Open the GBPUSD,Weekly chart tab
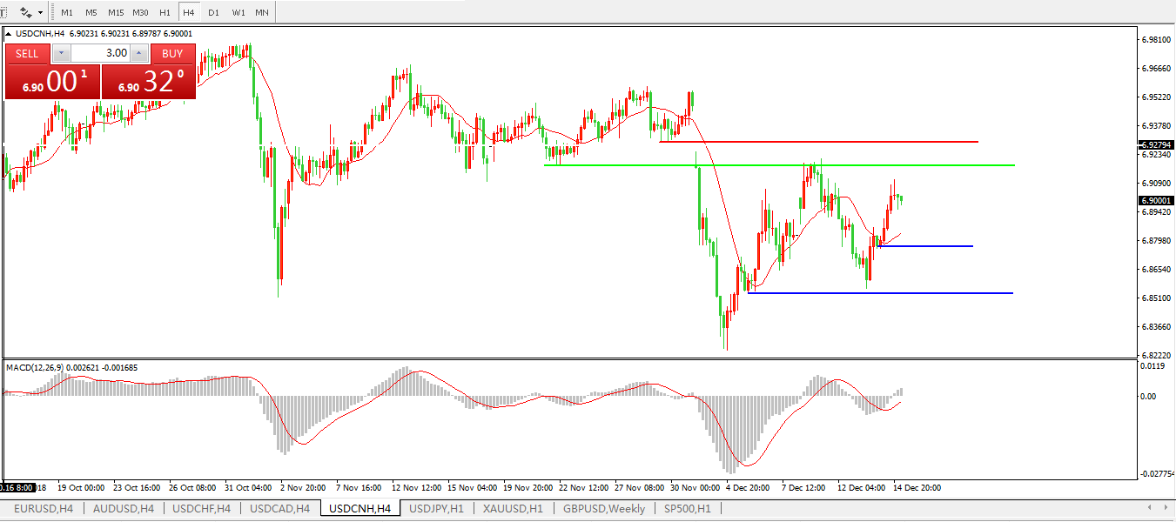The height and width of the screenshot is (522, 1176). (604, 508)
